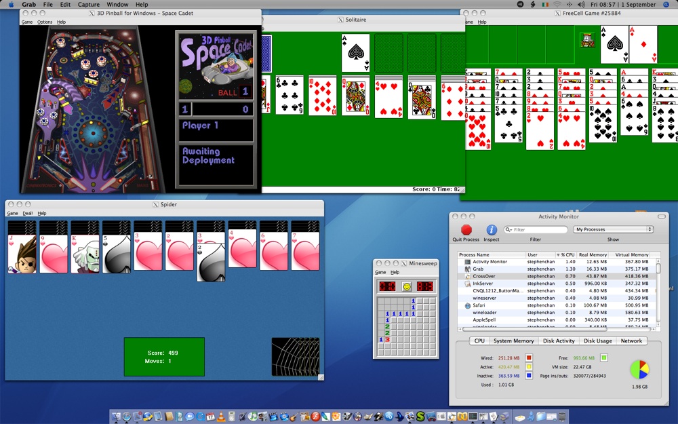This screenshot has height=424, width=678.
Task: Click the Filter search field
Action: click(x=536, y=230)
